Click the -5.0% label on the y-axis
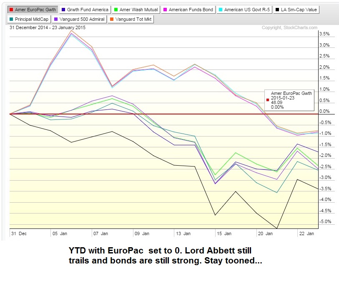Viewport: 339px width, 283px height. click(325, 222)
